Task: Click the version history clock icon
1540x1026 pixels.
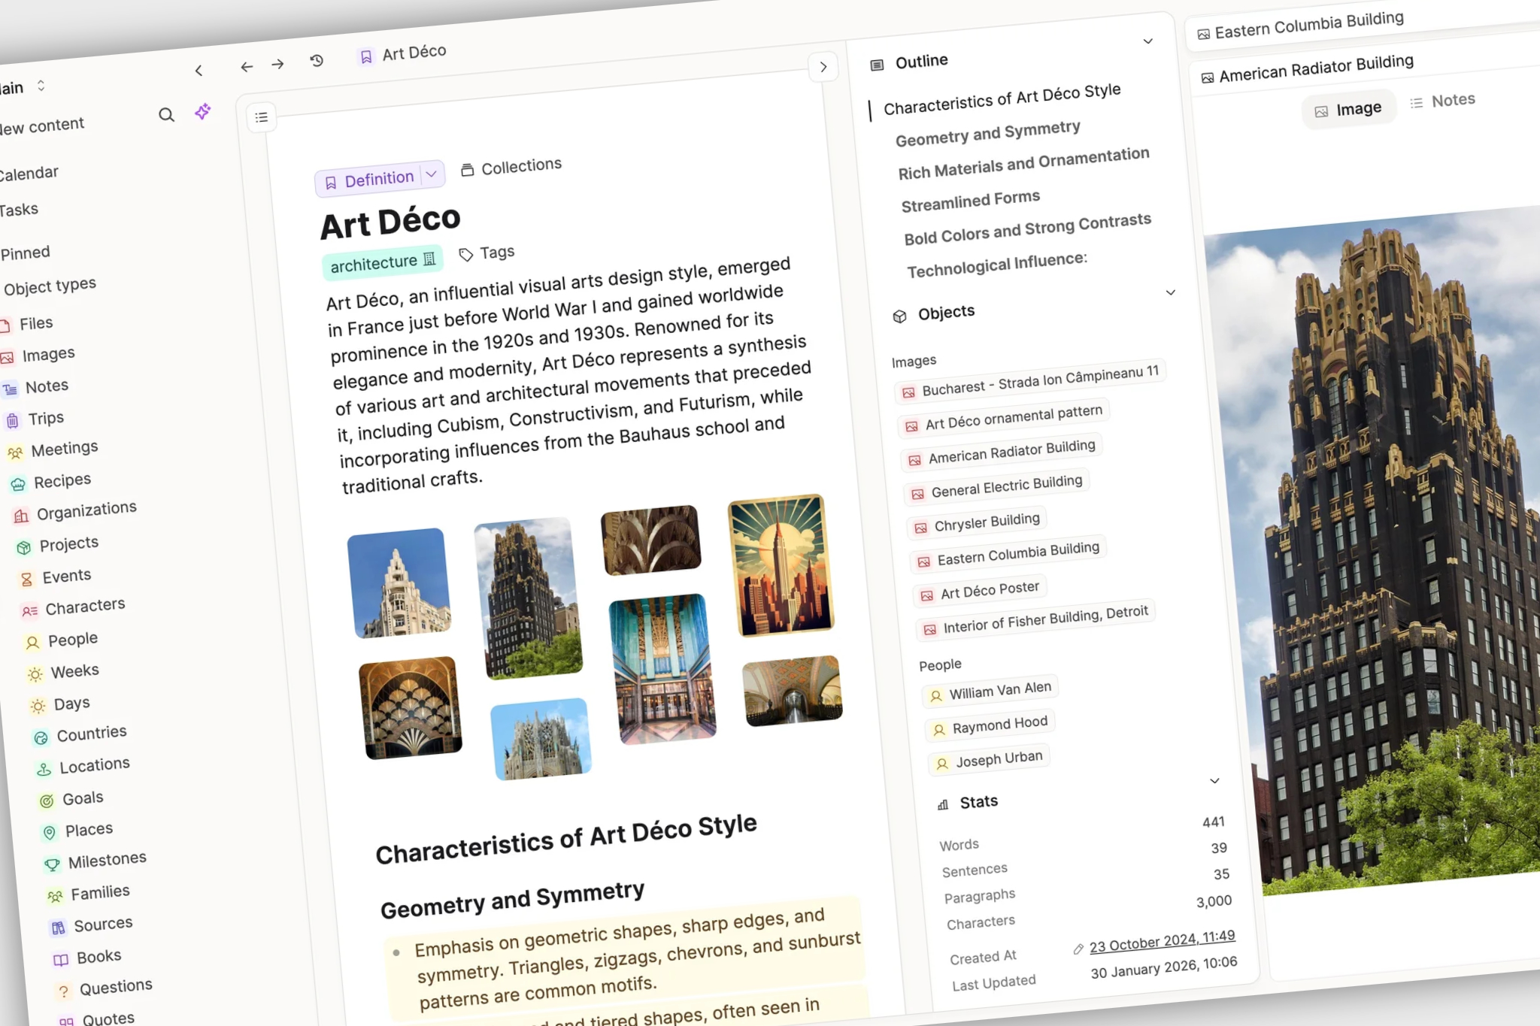Action: pos(317,60)
